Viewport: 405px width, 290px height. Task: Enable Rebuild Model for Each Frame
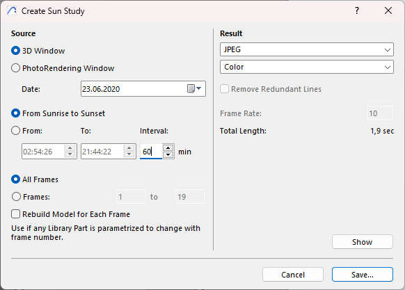point(15,214)
